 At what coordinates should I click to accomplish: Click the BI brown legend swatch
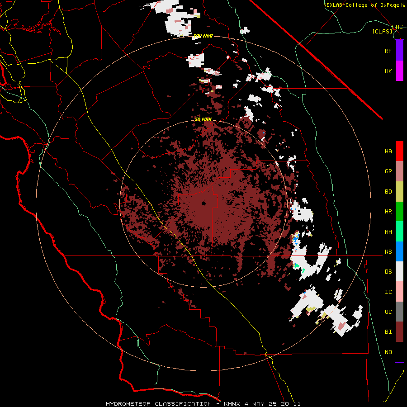pyautogui.click(x=399, y=332)
